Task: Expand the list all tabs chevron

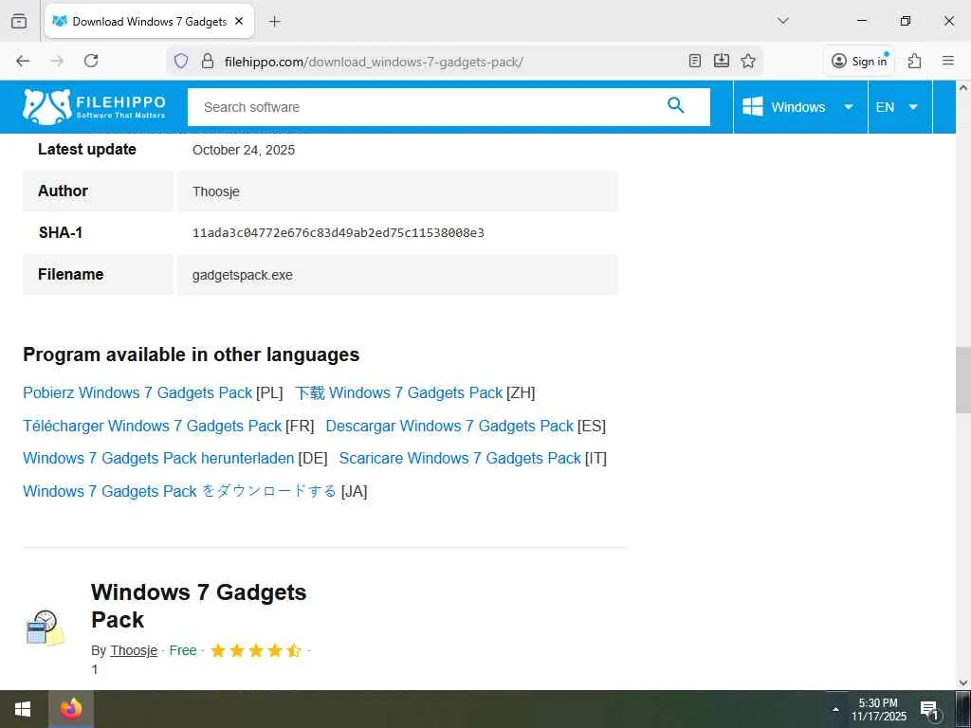Action: 782,21
